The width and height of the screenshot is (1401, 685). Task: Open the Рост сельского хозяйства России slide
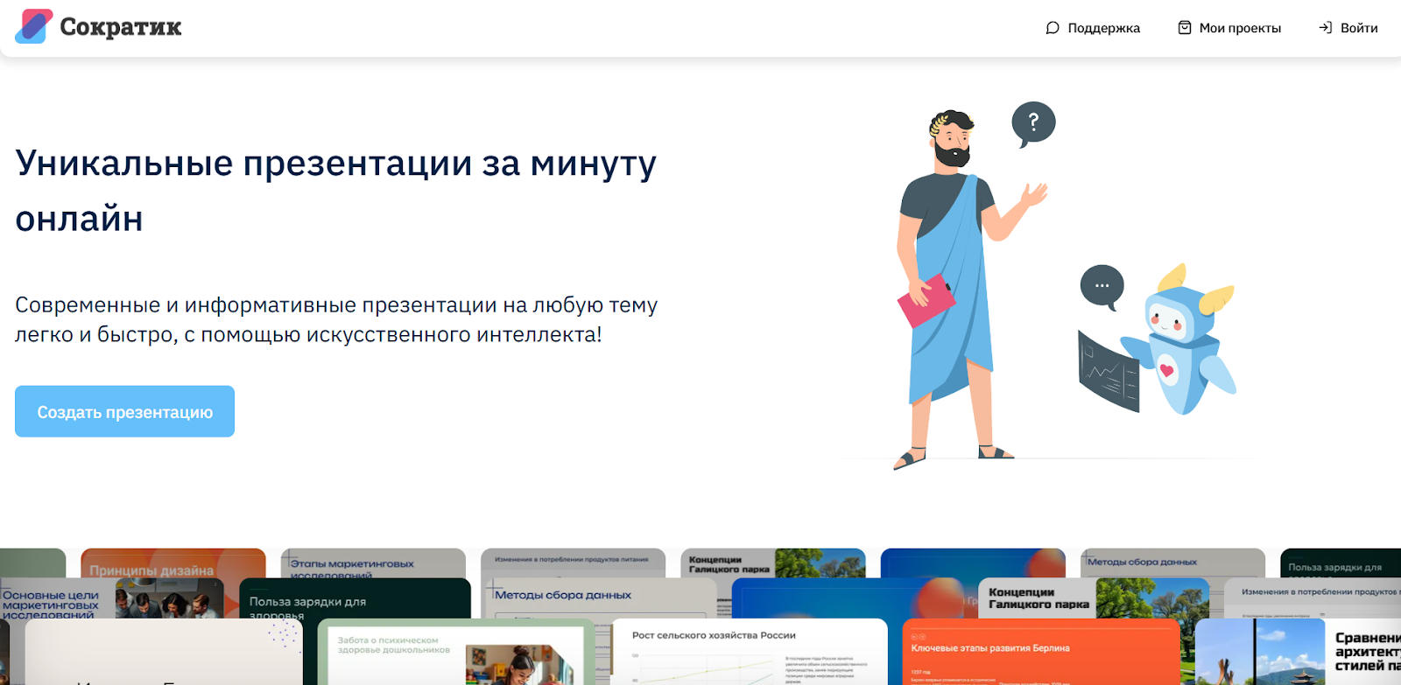(750, 652)
